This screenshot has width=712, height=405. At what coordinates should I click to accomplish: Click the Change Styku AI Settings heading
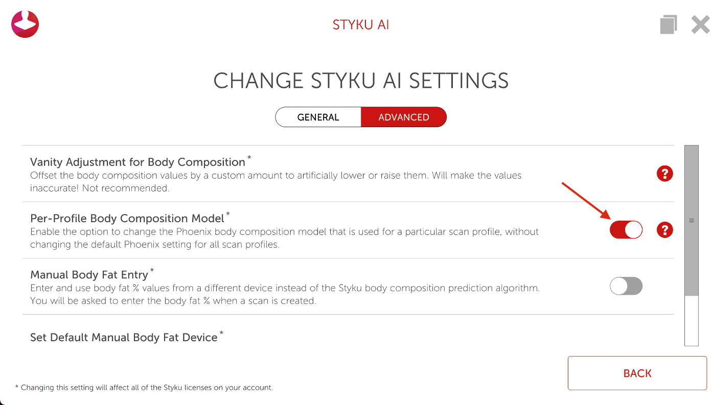coord(361,81)
